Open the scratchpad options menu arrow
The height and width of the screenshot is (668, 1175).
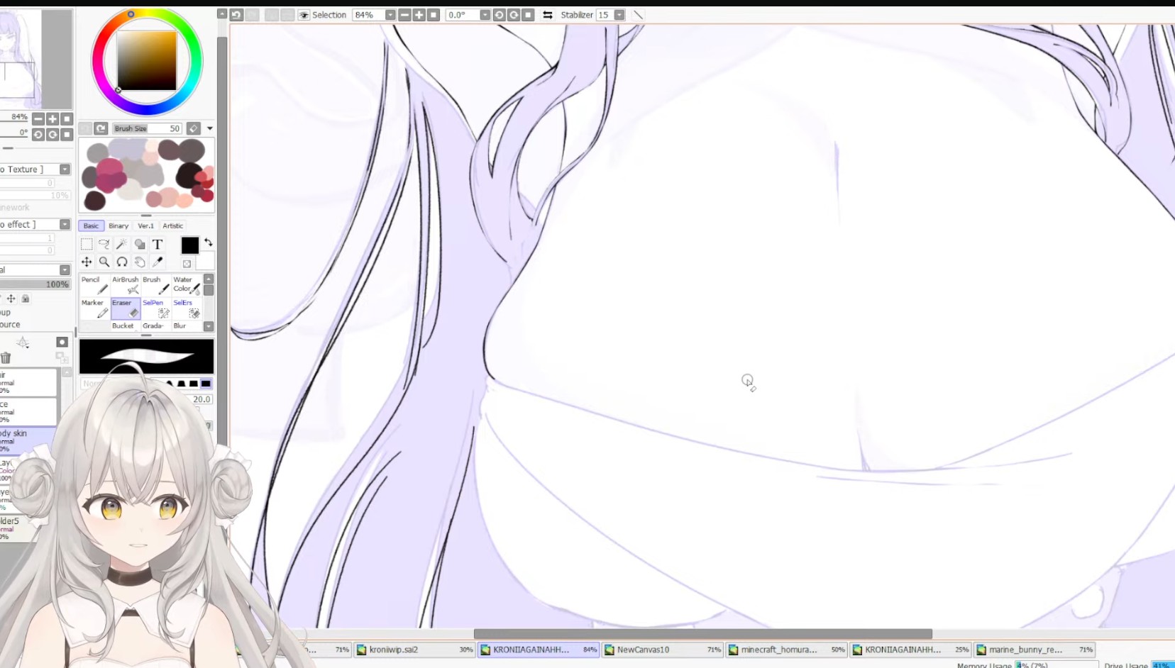click(x=210, y=128)
